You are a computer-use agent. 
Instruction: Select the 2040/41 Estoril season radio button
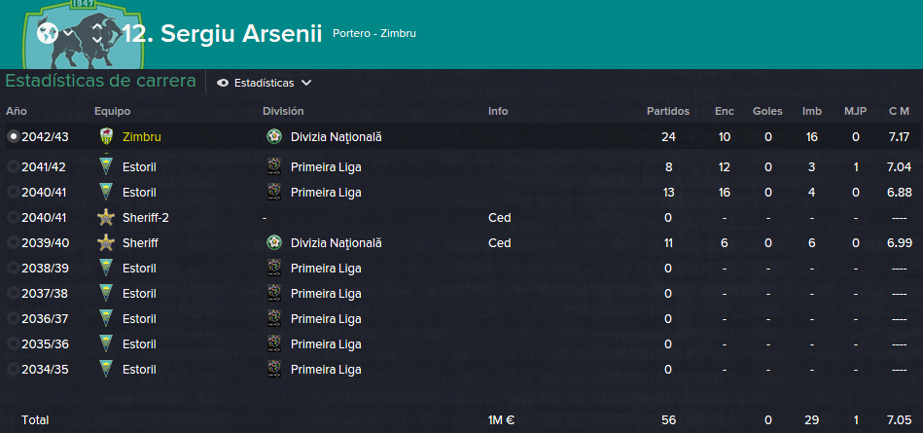point(13,192)
